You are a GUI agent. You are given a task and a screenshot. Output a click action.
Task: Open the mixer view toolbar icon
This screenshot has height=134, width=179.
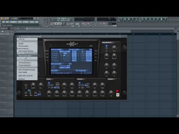136,19
